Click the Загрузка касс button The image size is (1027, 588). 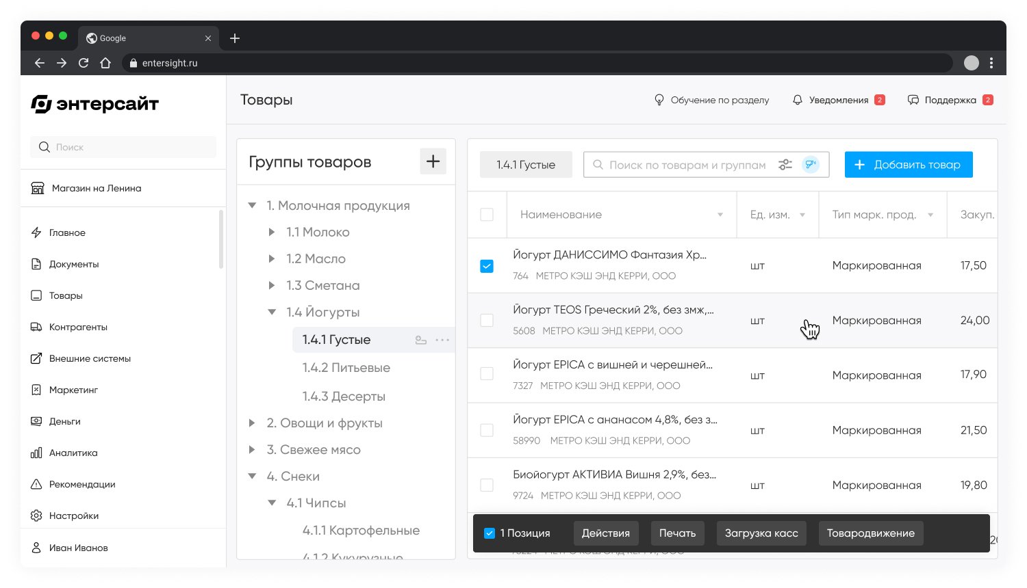point(761,533)
